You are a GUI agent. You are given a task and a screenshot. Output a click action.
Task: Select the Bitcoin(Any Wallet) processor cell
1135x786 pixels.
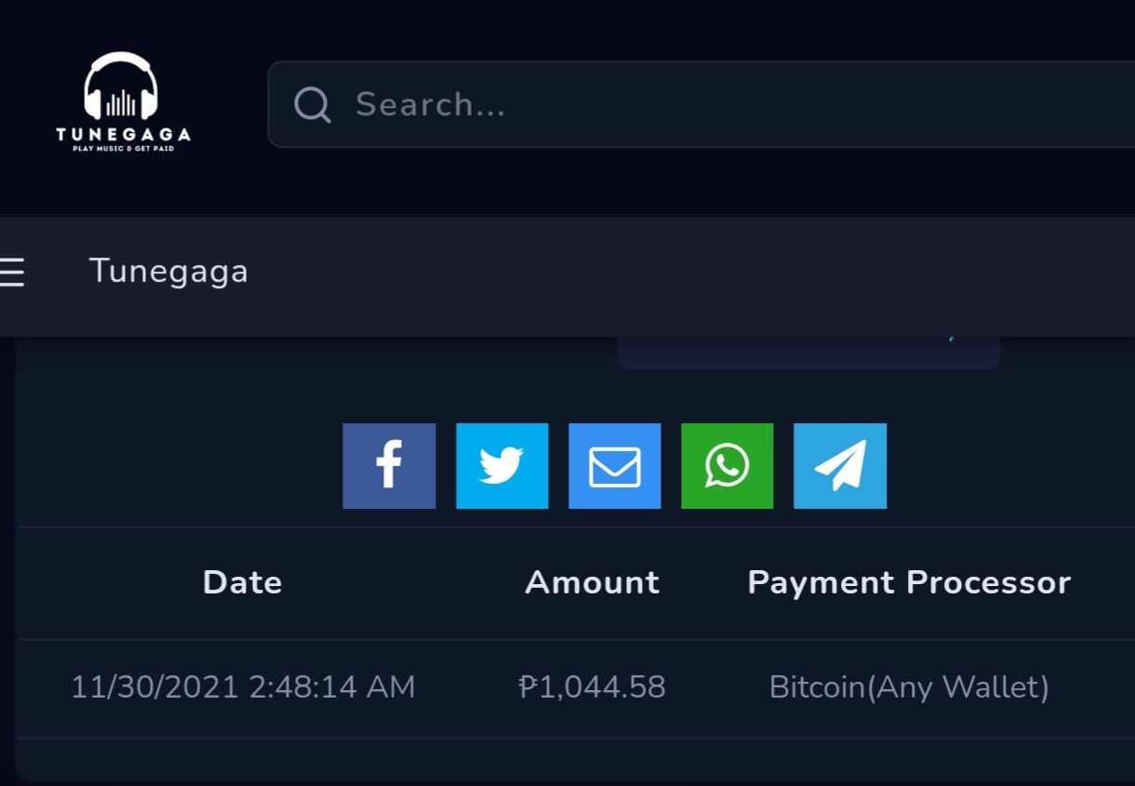pos(909,687)
